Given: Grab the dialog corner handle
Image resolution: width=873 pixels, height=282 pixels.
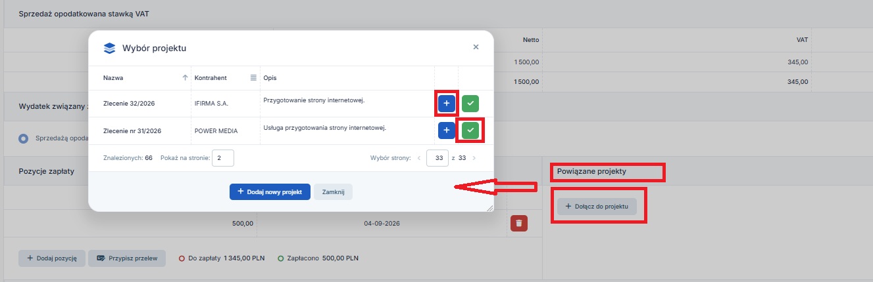Looking at the screenshot, I should click(x=489, y=208).
